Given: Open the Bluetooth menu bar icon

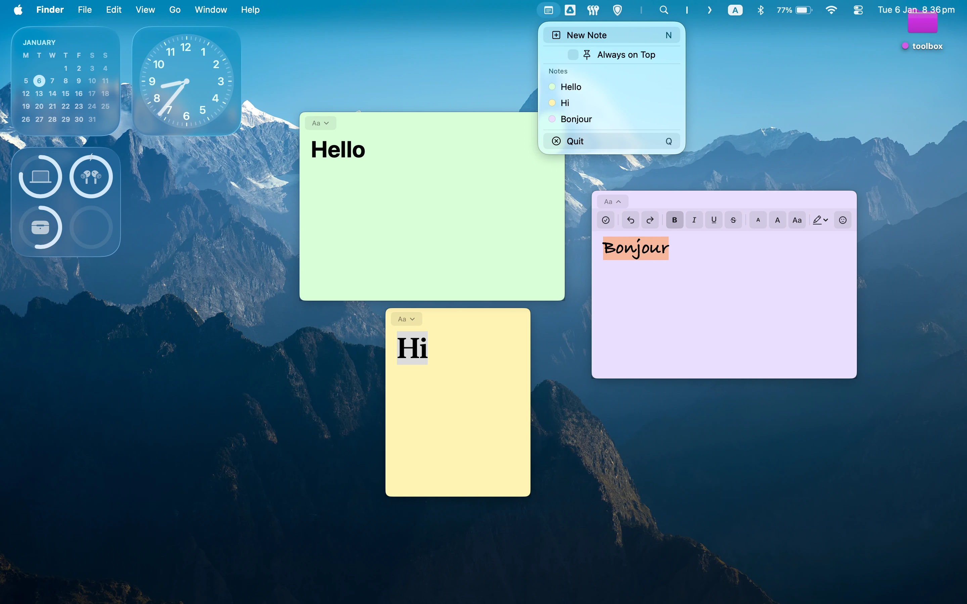Looking at the screenshot, I should (761, 10).
